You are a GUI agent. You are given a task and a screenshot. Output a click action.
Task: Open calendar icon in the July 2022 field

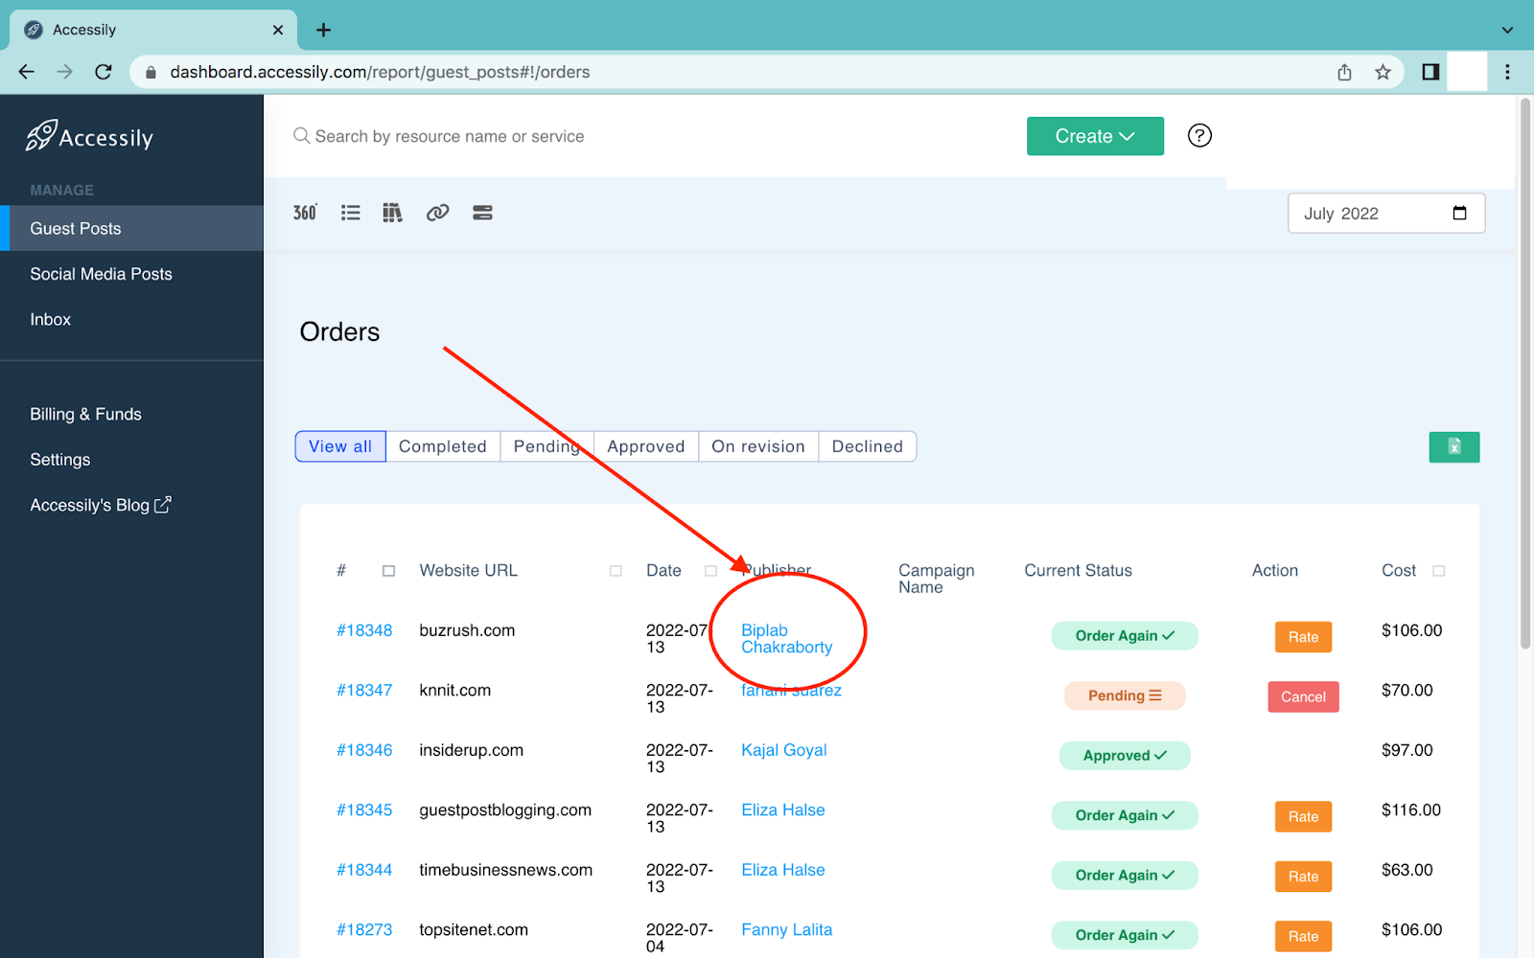click(1459, 213)
